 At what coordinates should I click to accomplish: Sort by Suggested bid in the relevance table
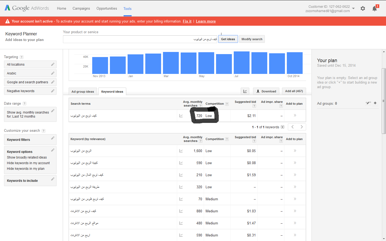point(245,137)
